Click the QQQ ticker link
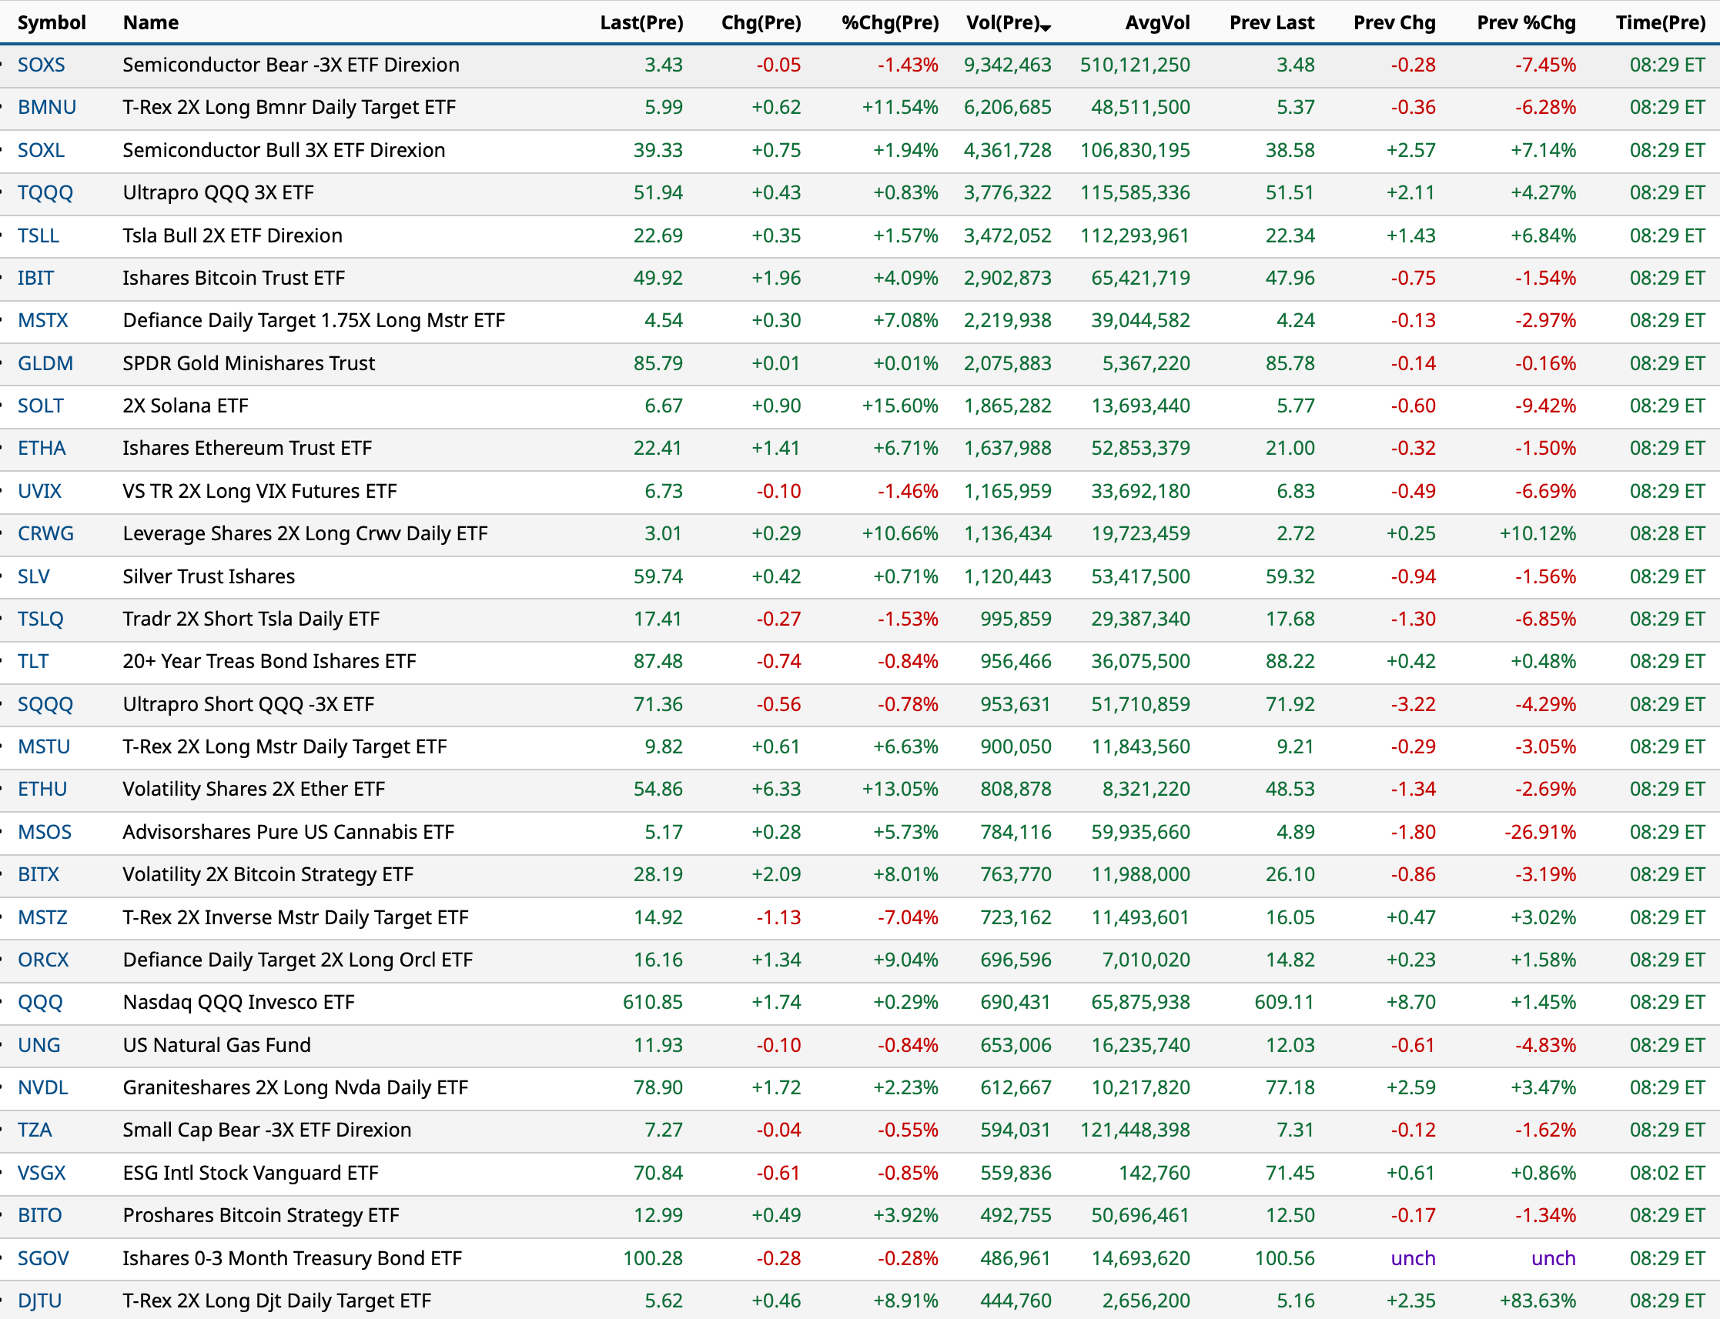Screen dimensions: 1720x1319 click(x=39, y=1003)
